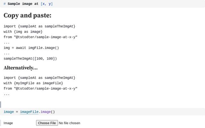This screenshot has height=128, width=205.
Task: Click the Choose File button
Action: pos(47,123)
